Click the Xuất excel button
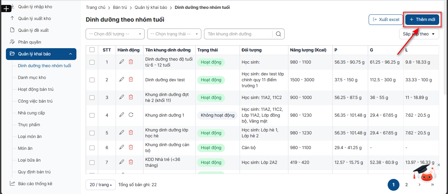Image resolution: width=448 pixels, height=194 pixels. point(386,20)
